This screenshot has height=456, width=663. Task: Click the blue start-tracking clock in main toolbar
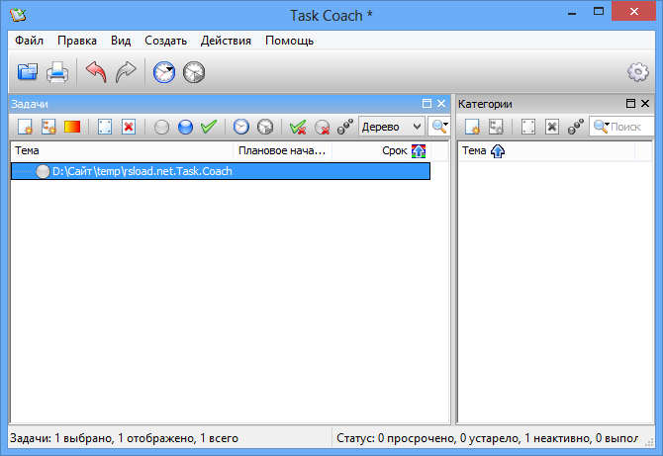coord(164,72)
